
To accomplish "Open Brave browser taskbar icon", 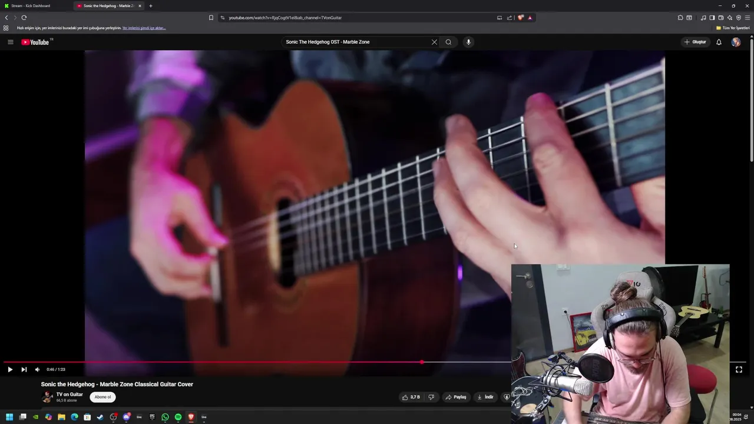I will (191, 417).
